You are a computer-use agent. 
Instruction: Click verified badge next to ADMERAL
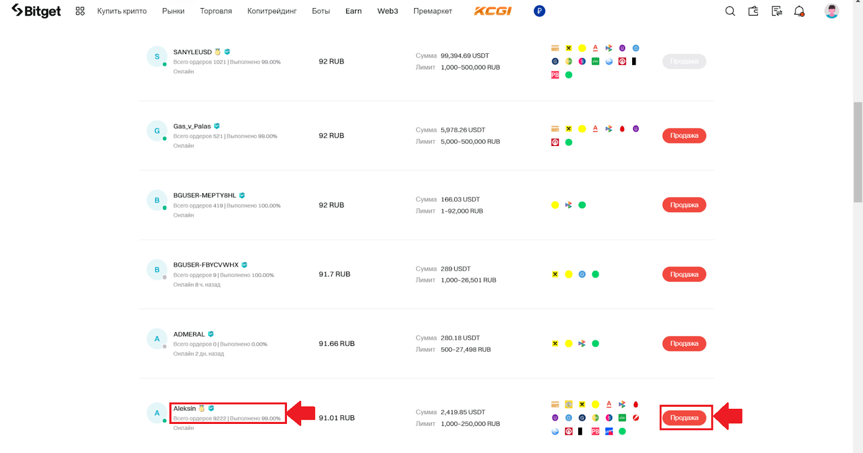[x=211, y=334]
